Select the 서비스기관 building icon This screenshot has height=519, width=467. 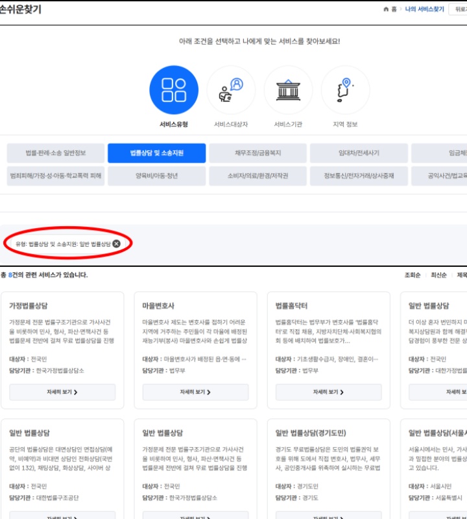pyautogui.click(x=288, y=89)
